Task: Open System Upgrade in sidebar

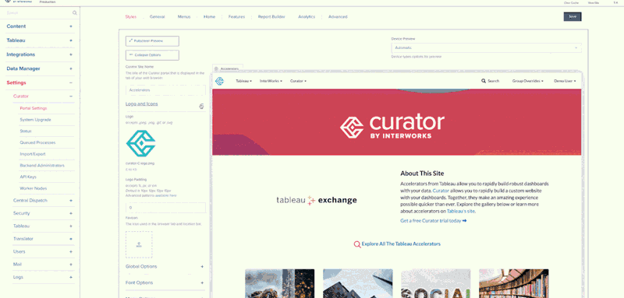Action: tap(35, 120)
